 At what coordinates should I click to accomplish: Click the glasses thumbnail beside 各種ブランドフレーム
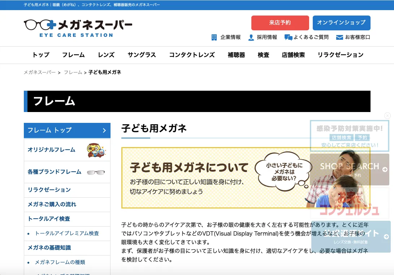(x=96, y=172)
